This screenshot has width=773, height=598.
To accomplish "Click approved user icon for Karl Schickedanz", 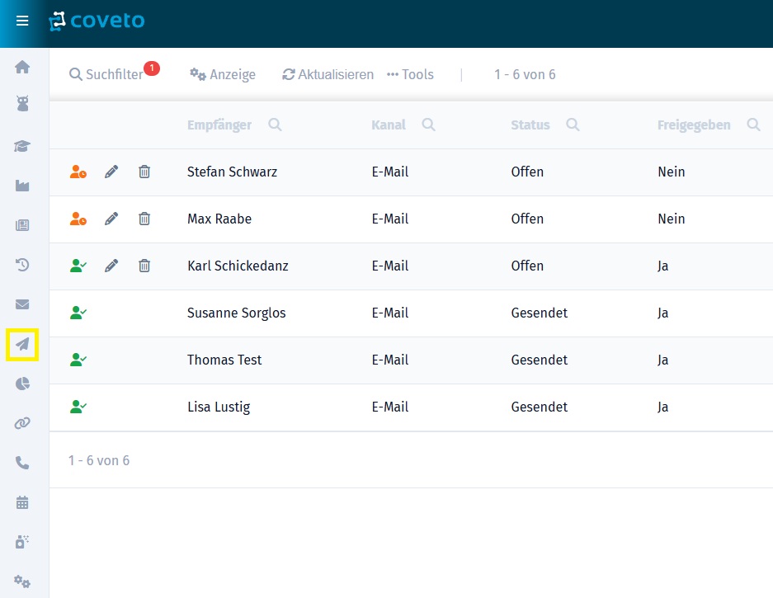I will (78, 266).
